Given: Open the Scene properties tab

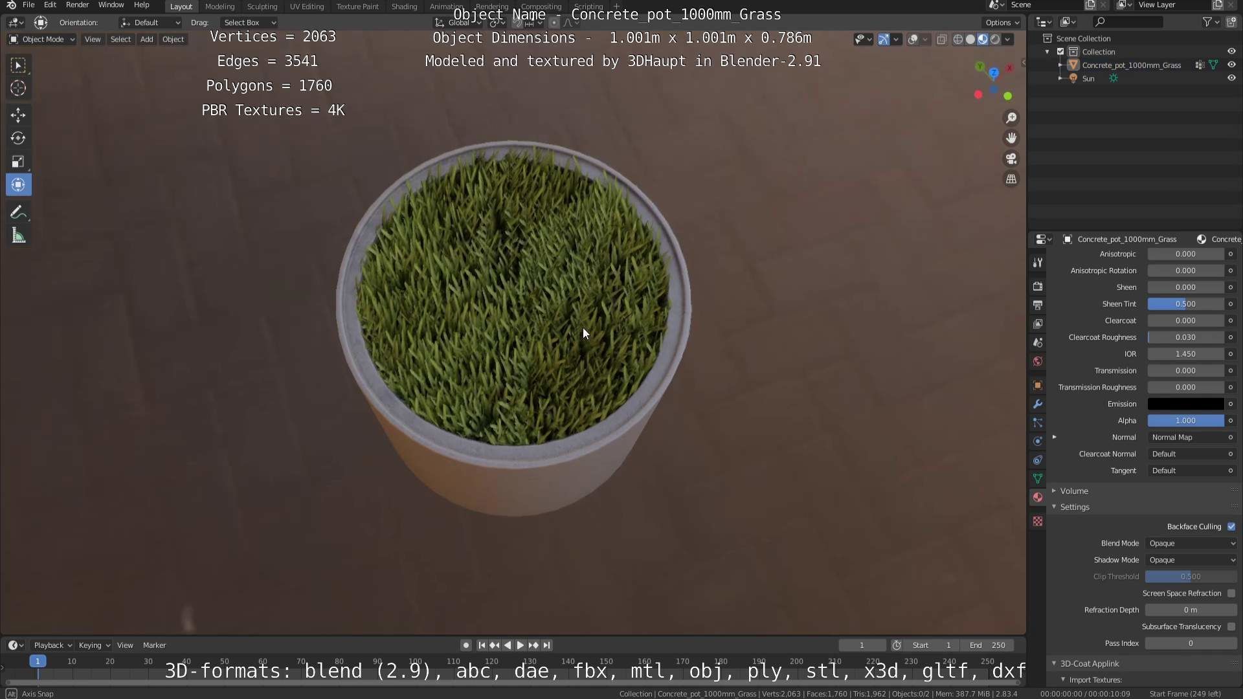Looking at the screenshot, I should click(1038, 342).
